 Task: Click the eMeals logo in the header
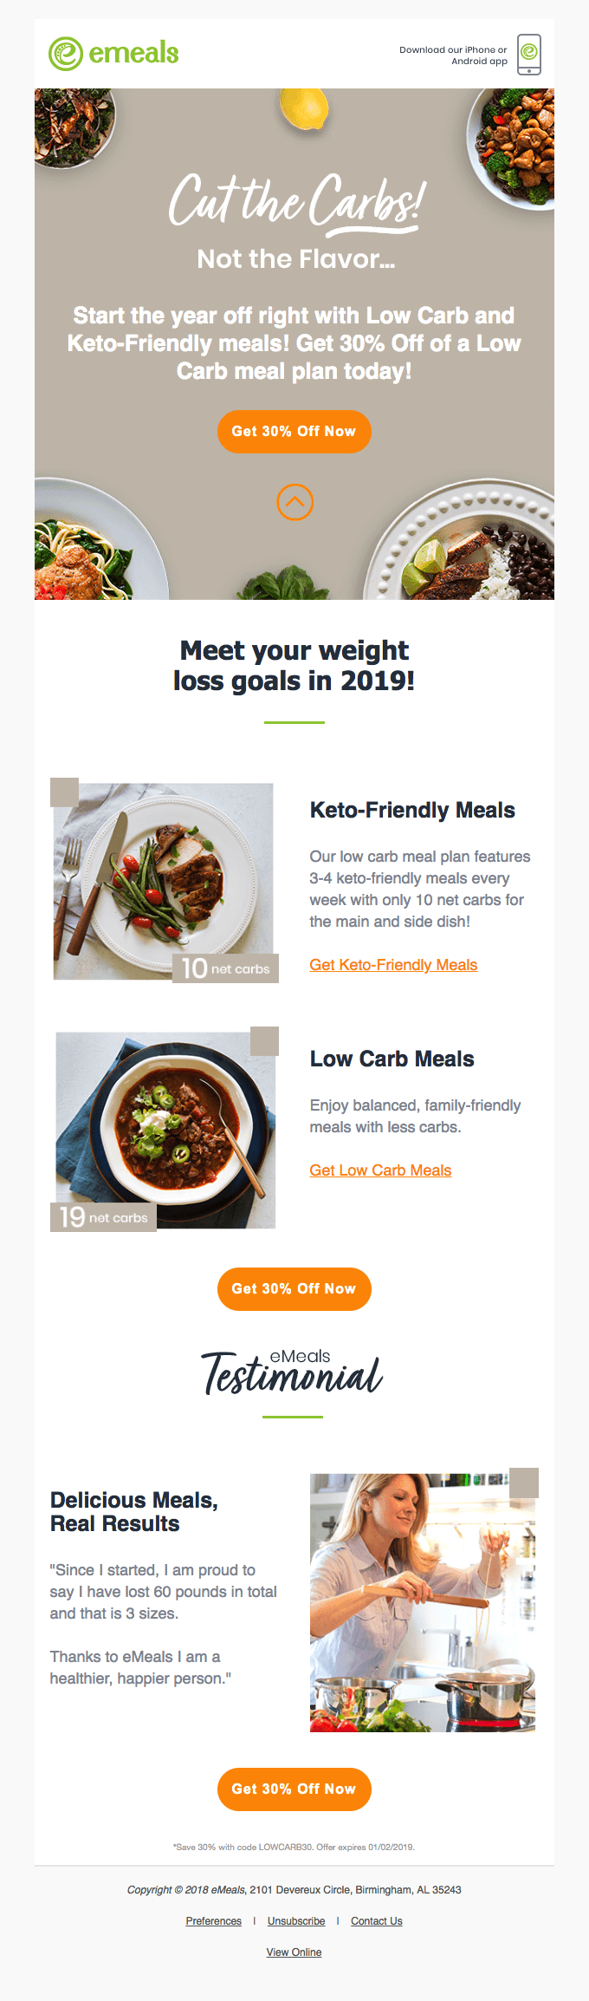(x=113, y=54)
